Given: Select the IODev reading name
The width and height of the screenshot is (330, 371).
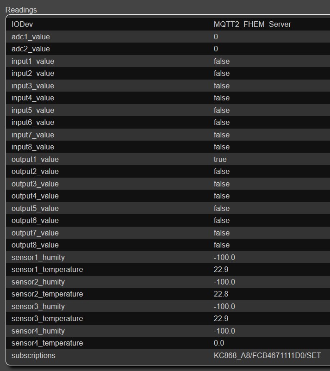Looking at the screenshot, I should [x=22, y=24].
